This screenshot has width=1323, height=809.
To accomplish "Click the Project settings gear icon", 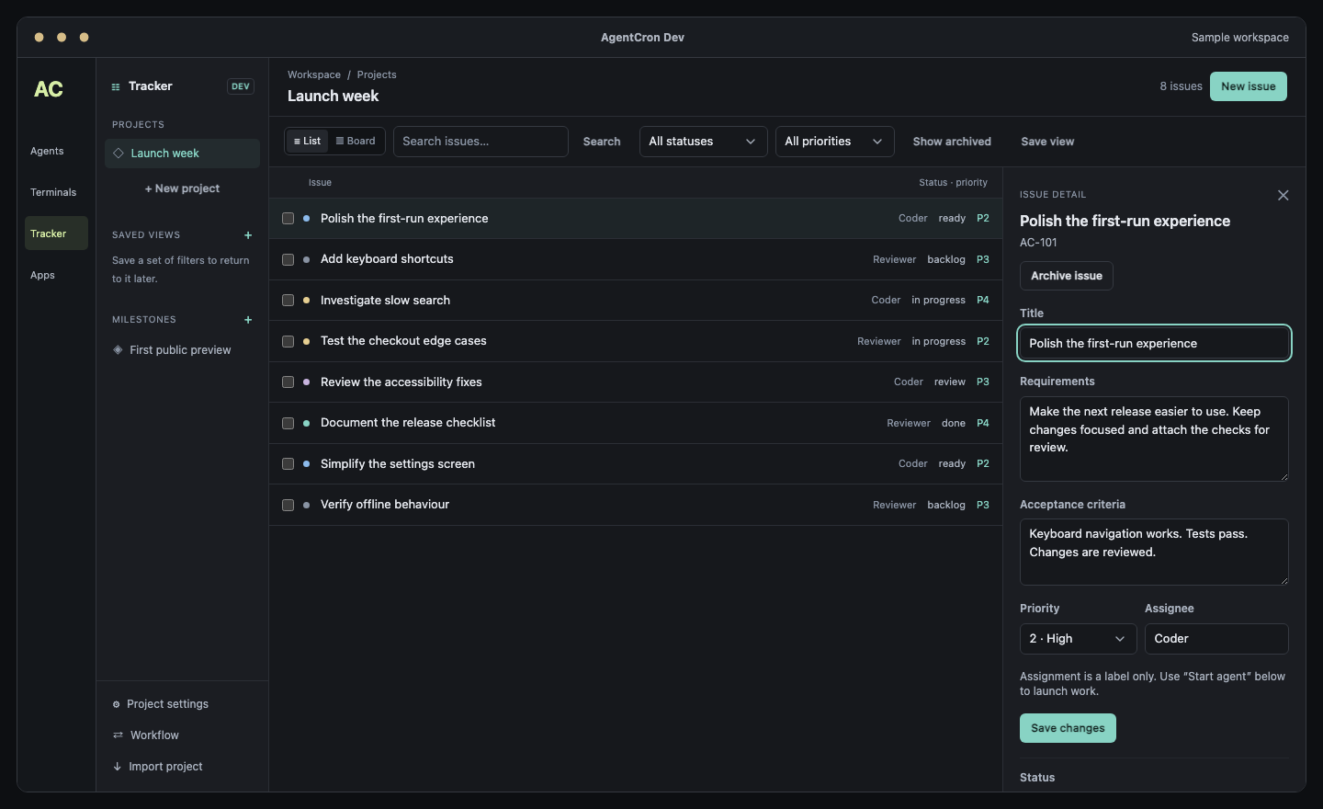I will click(117, 704).
